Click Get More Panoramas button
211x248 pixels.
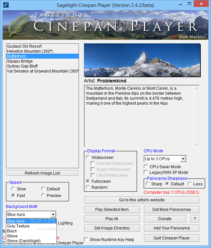click(x=172, y=209)
